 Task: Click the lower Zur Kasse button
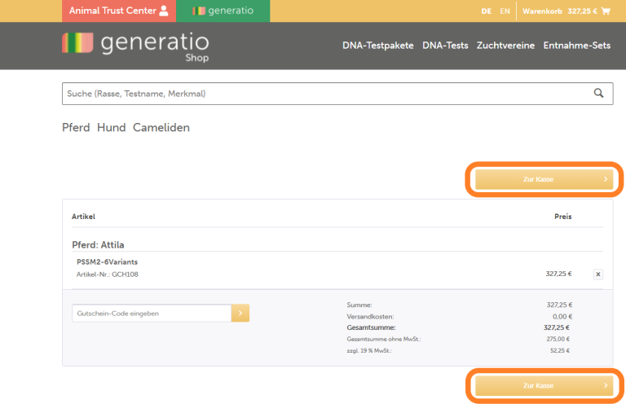click(544, 385)
